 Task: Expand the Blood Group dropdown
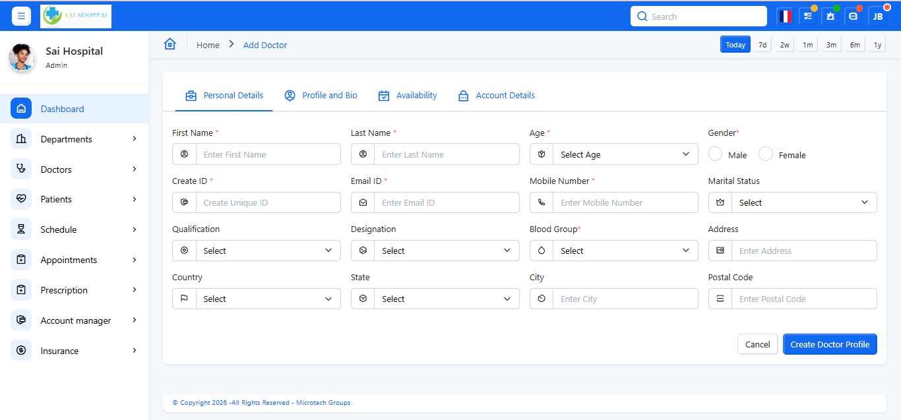[x=624, y=251]
